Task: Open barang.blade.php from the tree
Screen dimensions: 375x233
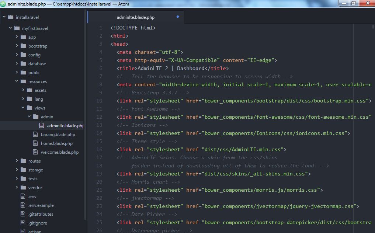Action: (58, 135)
